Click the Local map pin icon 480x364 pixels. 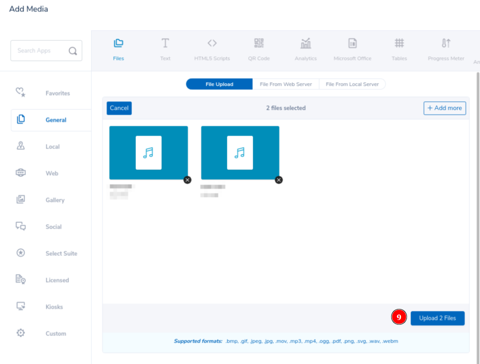20,146
